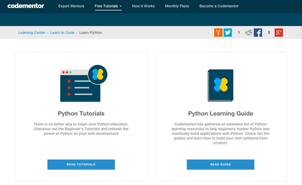Click the Hacker News share icon

pyautogui.click(x=218, y=32)
